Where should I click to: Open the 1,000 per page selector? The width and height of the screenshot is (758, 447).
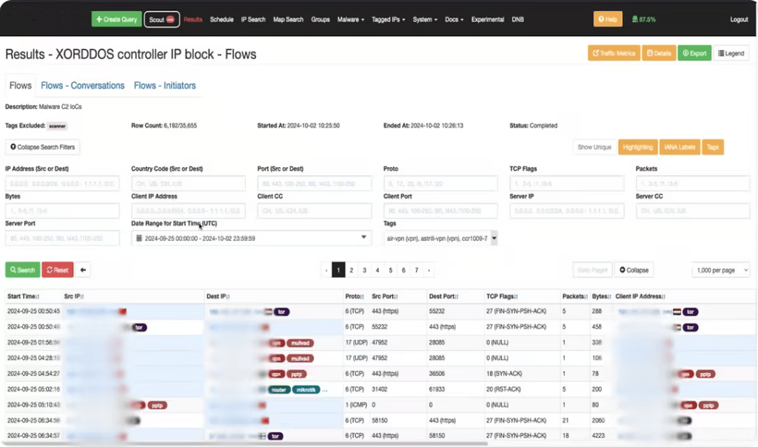pos(719,270)
